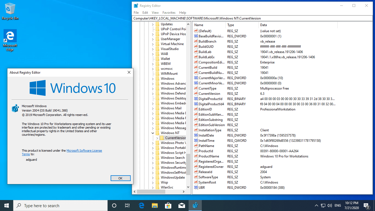Open File Explorer from the taskbar
This screenshot has height=211, width=375.
(155, 206)
